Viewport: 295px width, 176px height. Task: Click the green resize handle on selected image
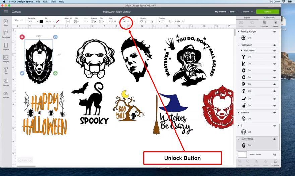55,73
